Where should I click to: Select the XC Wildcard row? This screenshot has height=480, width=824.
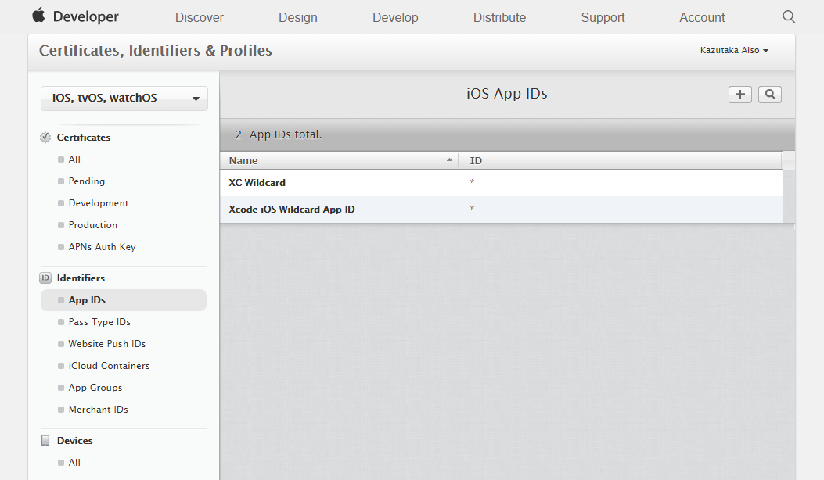(501, 183)
